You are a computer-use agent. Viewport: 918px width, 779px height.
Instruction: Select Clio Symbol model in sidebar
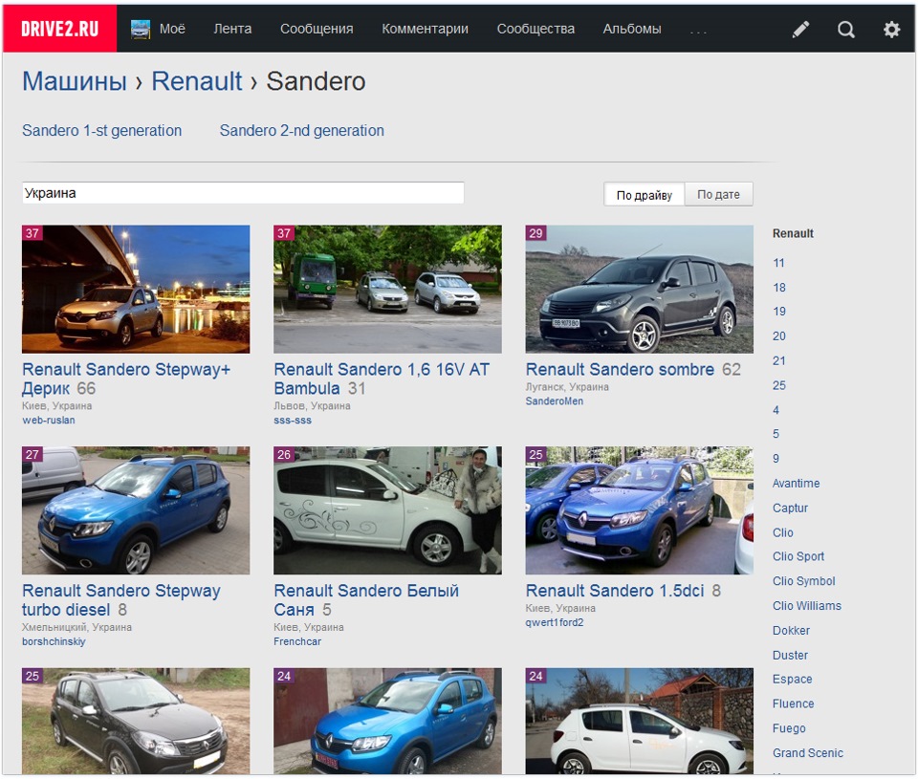tap(804, 581)
